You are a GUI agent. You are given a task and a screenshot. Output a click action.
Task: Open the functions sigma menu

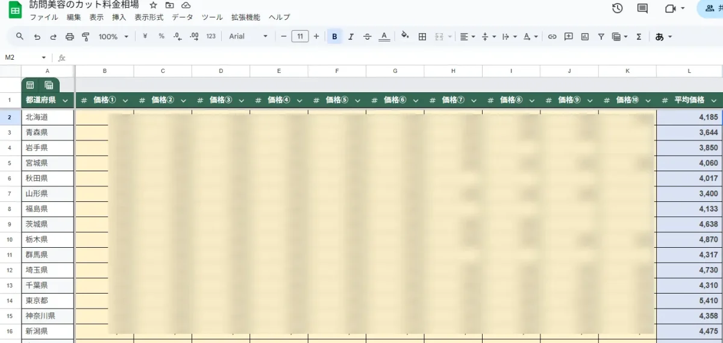tap(639, 36)
